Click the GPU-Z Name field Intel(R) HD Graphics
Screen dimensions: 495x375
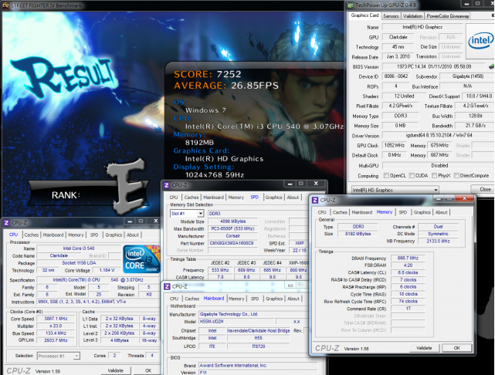422,27
